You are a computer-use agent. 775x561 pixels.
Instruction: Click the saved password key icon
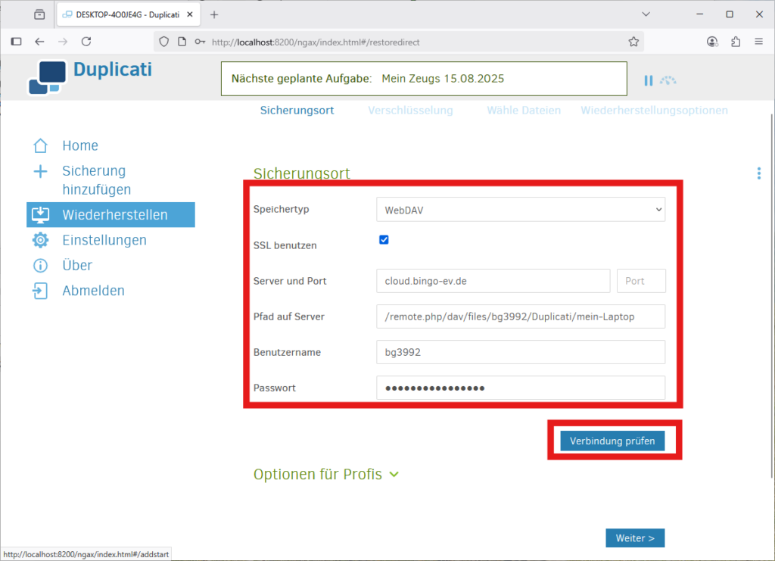[200, 42]
